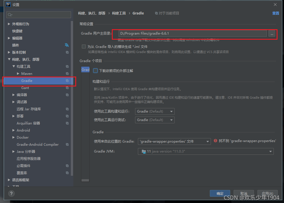284x203 pixels.
Task: Click the JDK folder icon in Gradle JVM field
Action: click(x=144, y=151)
